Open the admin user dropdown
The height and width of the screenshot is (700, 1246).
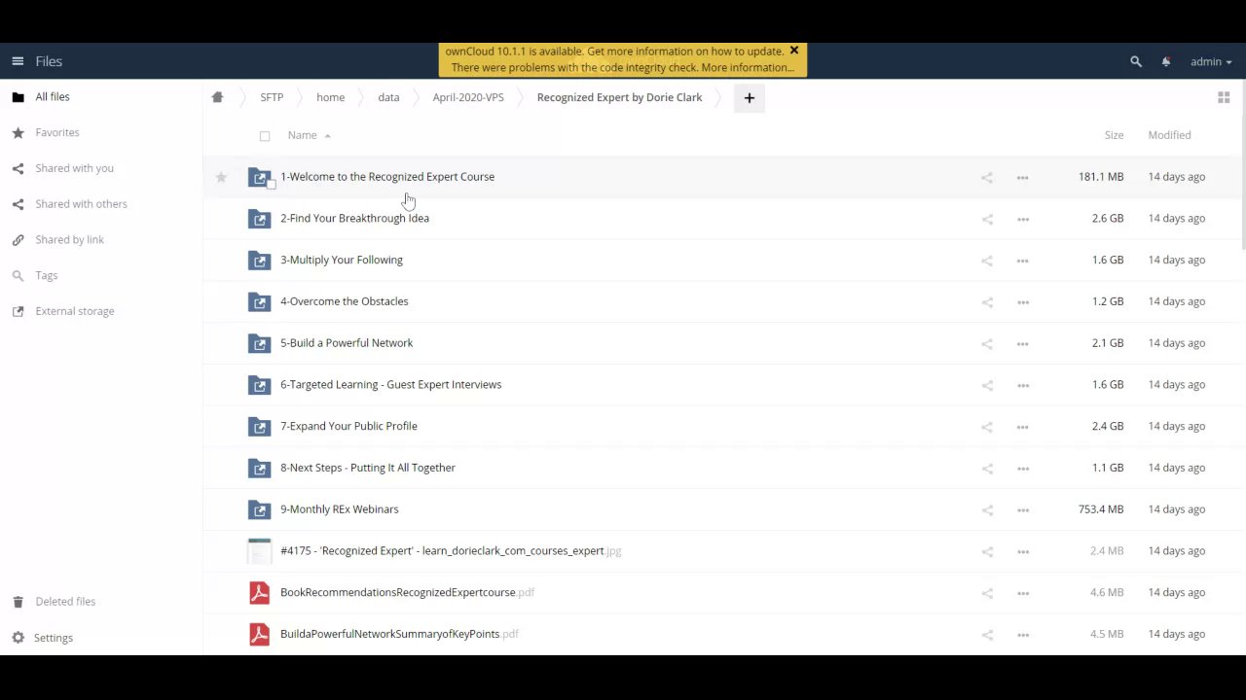[x=1211, y=61]
